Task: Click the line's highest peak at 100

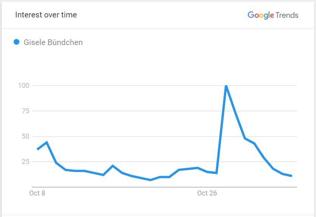Action: pyautogui.click(x=226, y=86)
